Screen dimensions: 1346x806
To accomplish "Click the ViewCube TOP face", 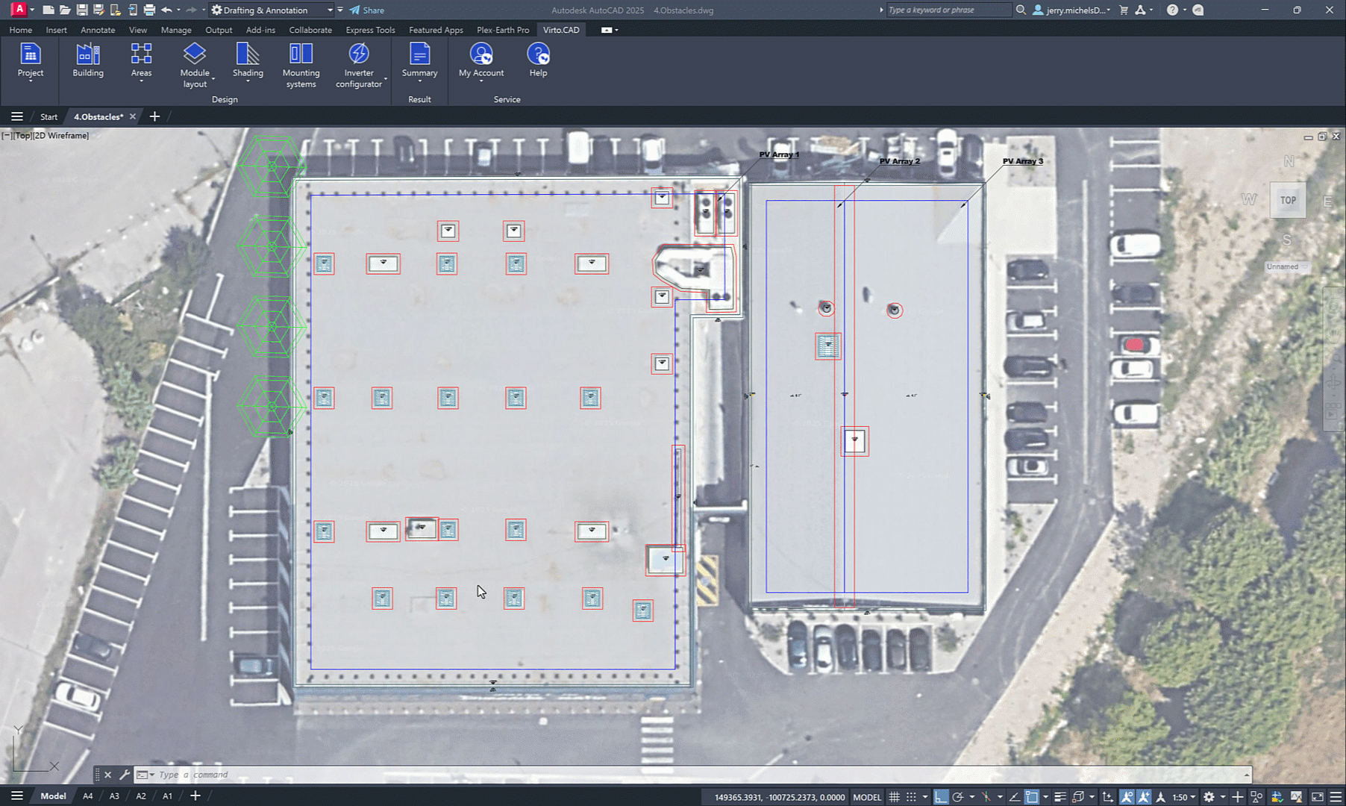I will coord(1288,200).
